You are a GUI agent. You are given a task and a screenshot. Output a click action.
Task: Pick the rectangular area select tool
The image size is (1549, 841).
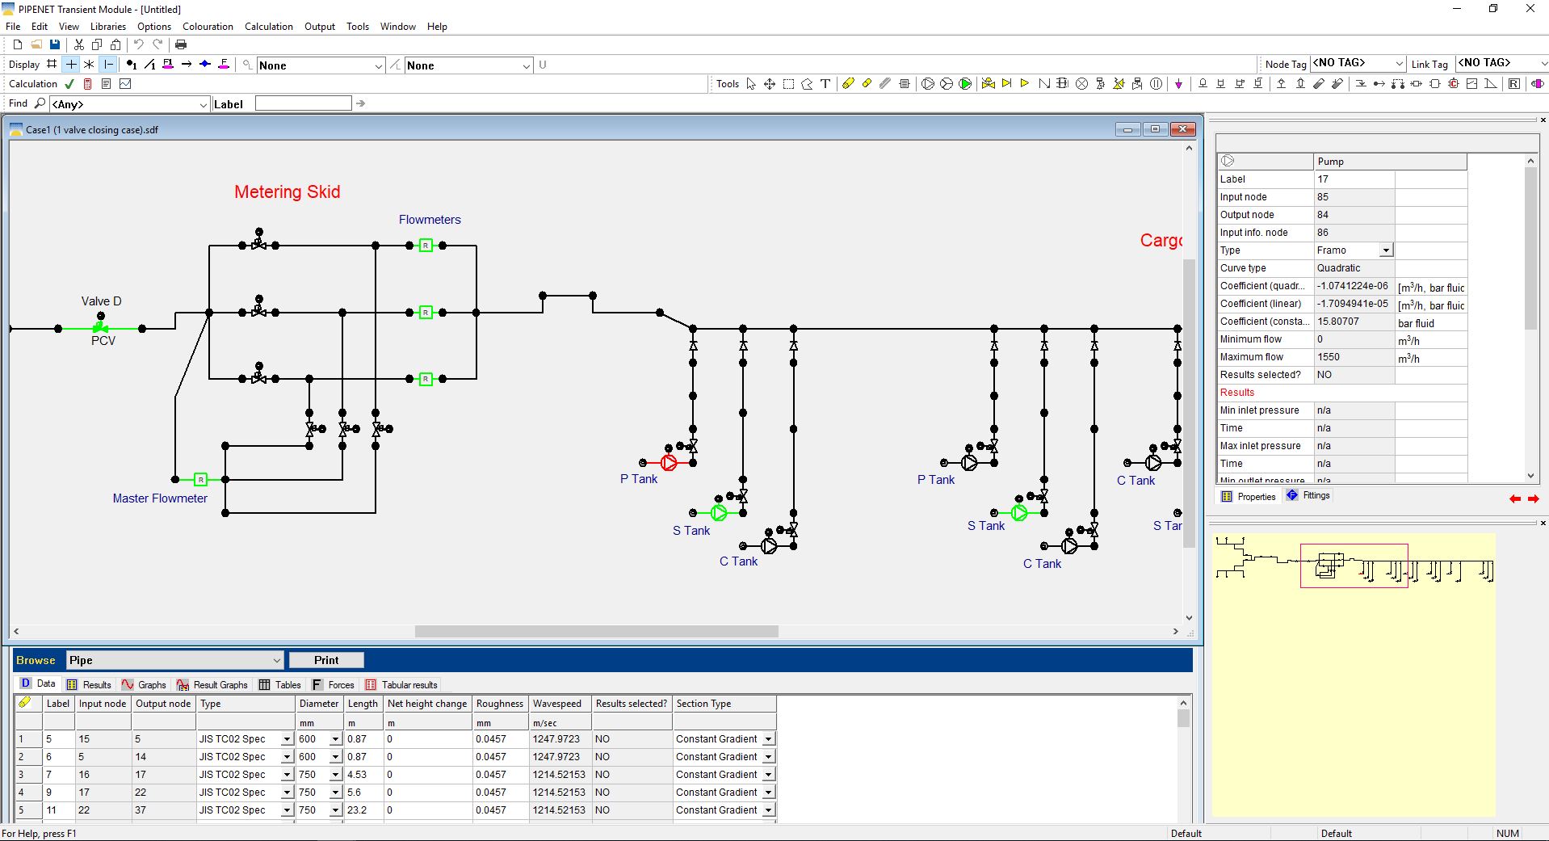(788, 83)
